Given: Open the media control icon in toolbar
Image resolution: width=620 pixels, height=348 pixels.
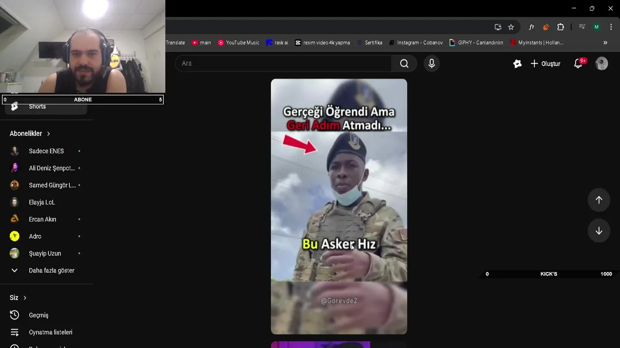Looking at the screenshot, I should [582, 27].
